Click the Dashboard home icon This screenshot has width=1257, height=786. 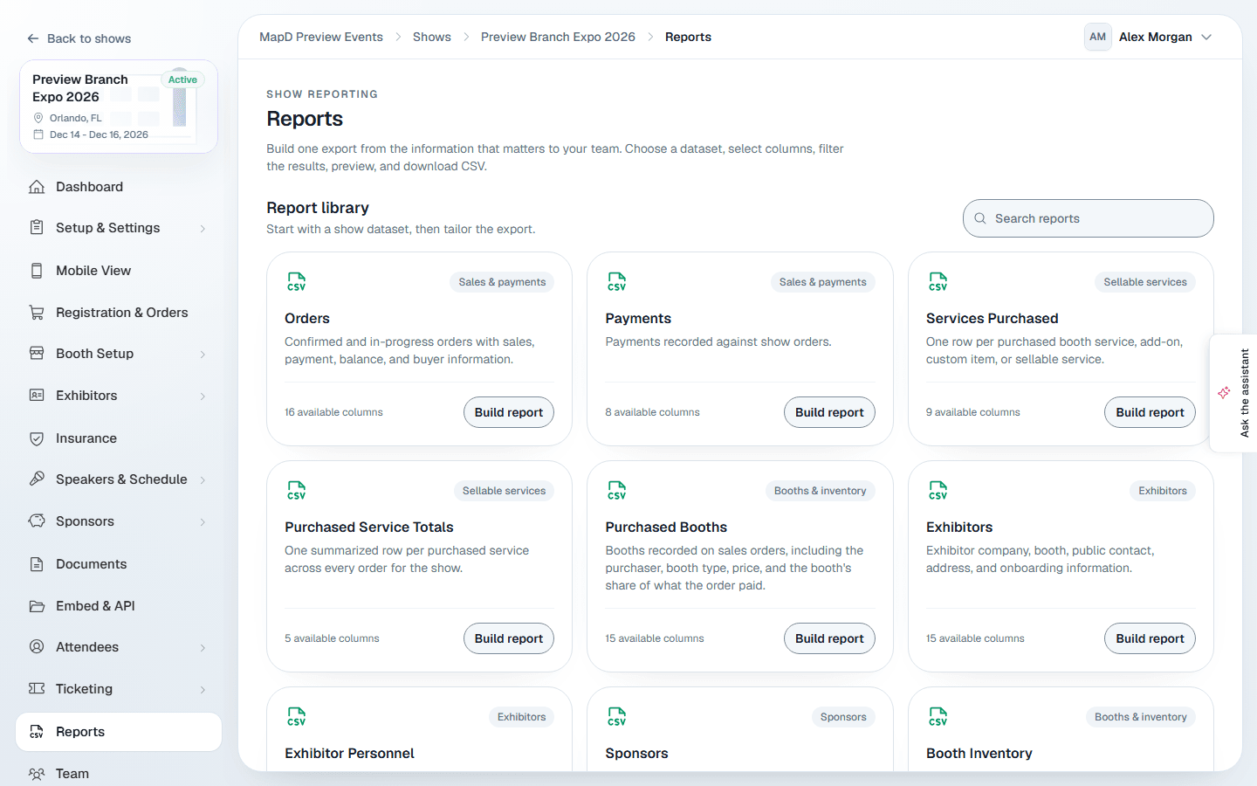(37, 187)
